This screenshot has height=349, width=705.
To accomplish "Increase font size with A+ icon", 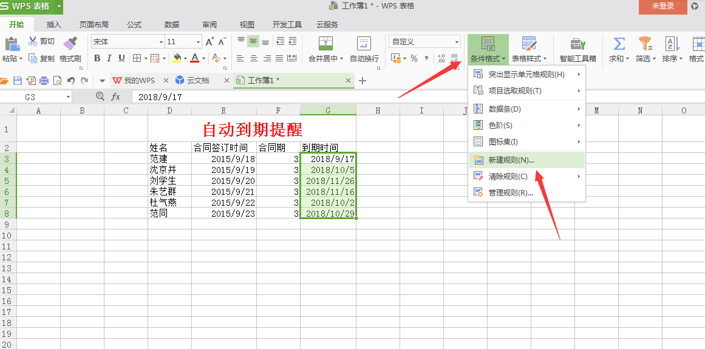I will coord(209,42).
